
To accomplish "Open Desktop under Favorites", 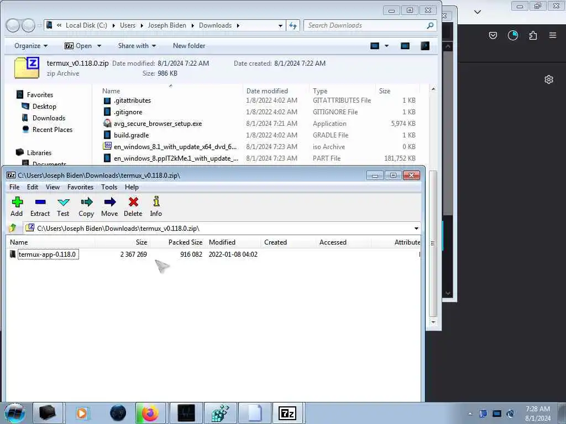I will [x=44, y=107].
